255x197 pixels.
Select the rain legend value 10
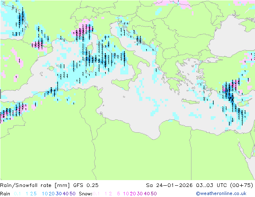coord(45,194)
